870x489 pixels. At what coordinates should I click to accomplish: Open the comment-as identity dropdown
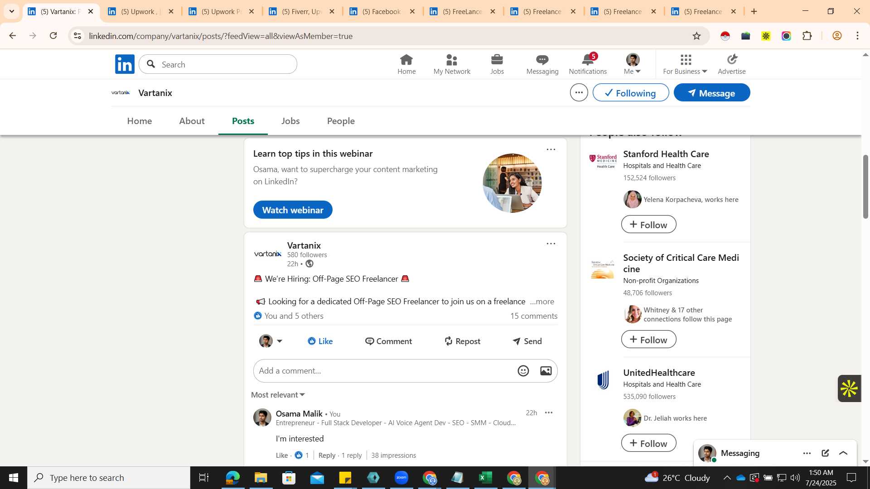click(x=271, y=341)
